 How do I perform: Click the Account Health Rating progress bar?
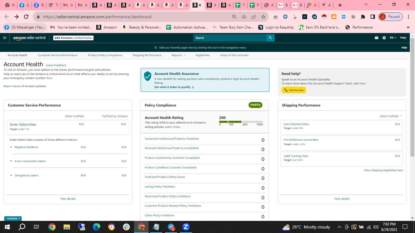[x=241, y=122]
